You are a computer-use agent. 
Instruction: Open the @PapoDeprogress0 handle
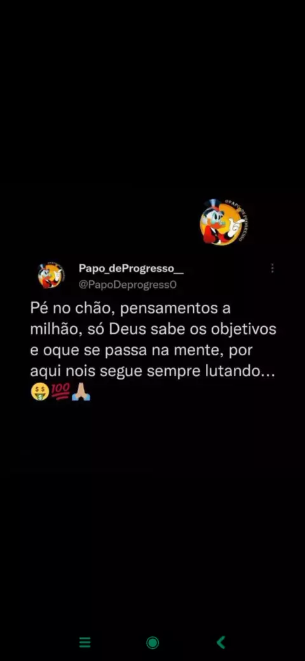(127, 285)
